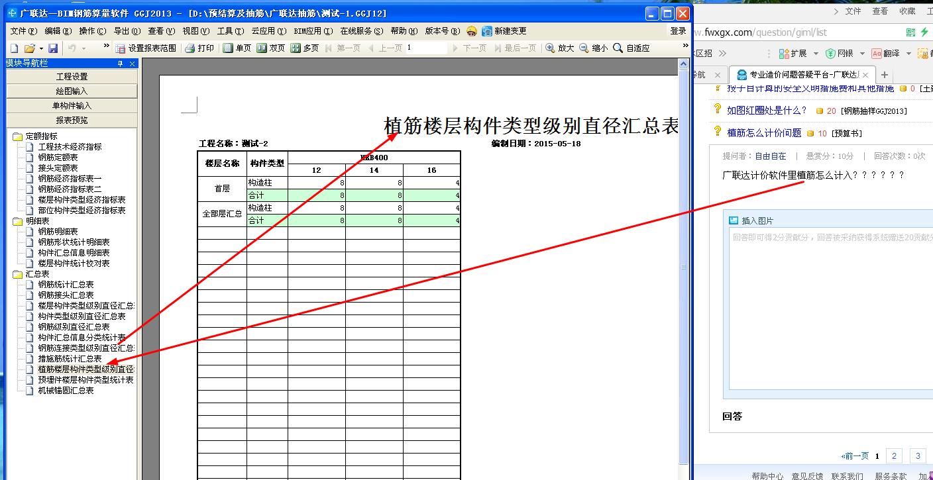Click the page number input field
Viewport: 933px width, 480px height.
point(427,48)
